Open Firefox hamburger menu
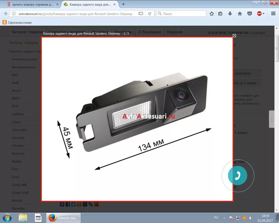 coord(273,14)
